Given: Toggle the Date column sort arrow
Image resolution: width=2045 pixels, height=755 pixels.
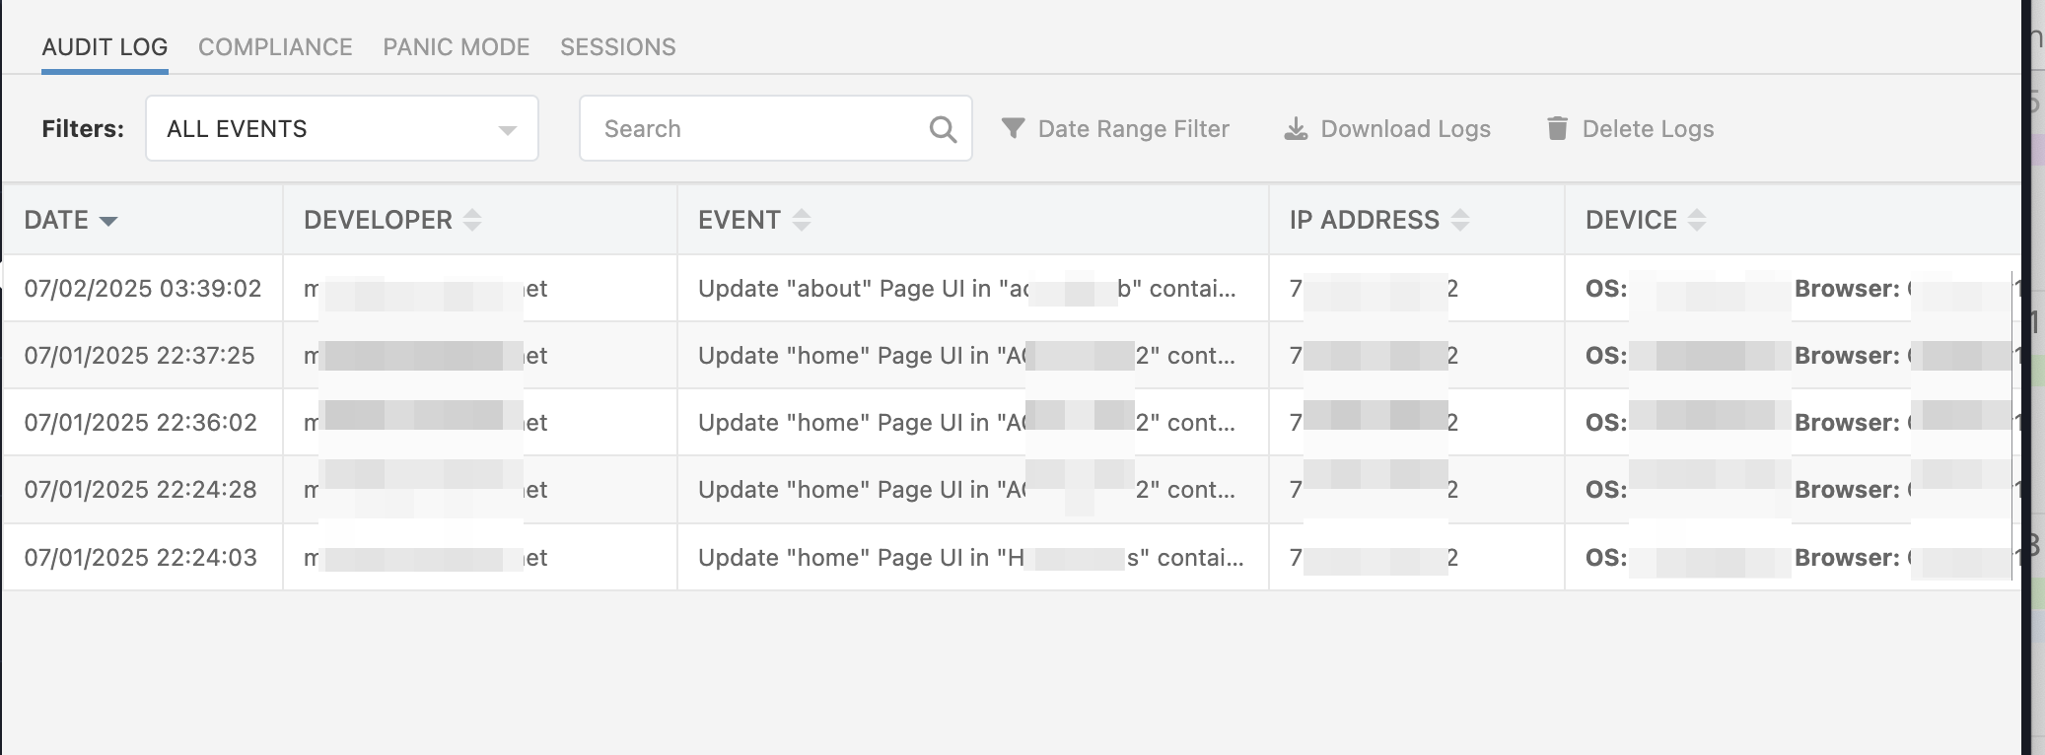Looking at the screenshot, I should 108,221.
